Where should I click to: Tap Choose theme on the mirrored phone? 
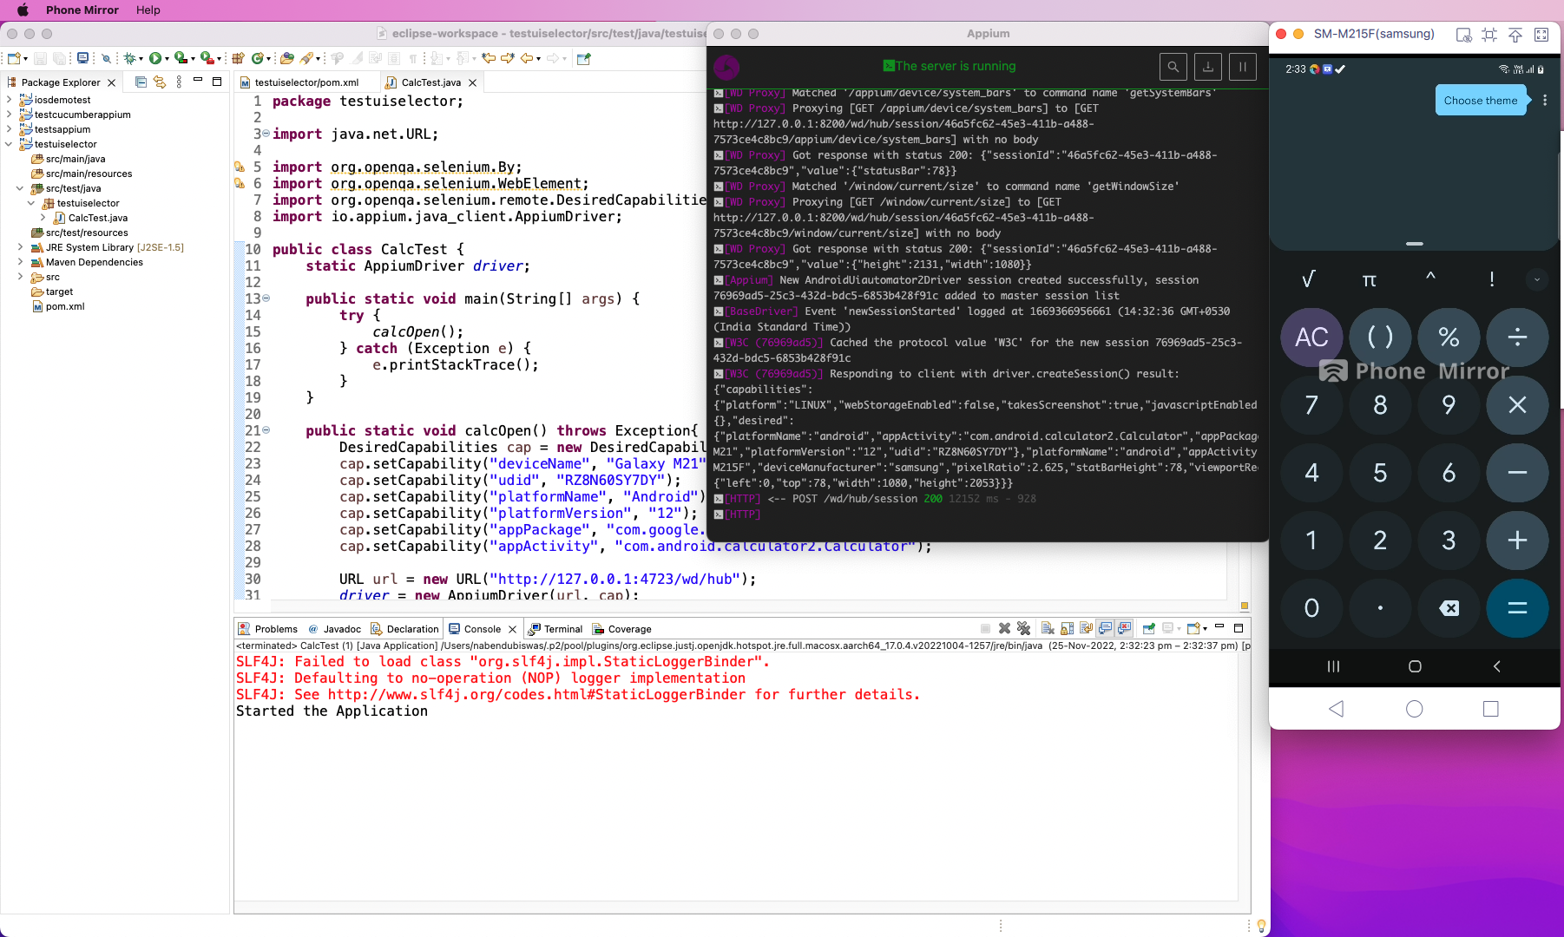point(1481,100)
